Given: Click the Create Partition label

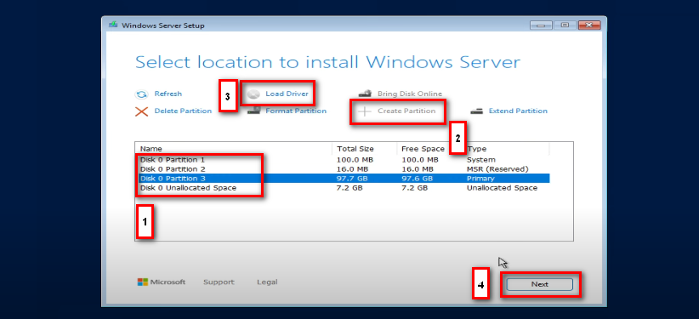Looking at the screenshot, I should 406,111.
